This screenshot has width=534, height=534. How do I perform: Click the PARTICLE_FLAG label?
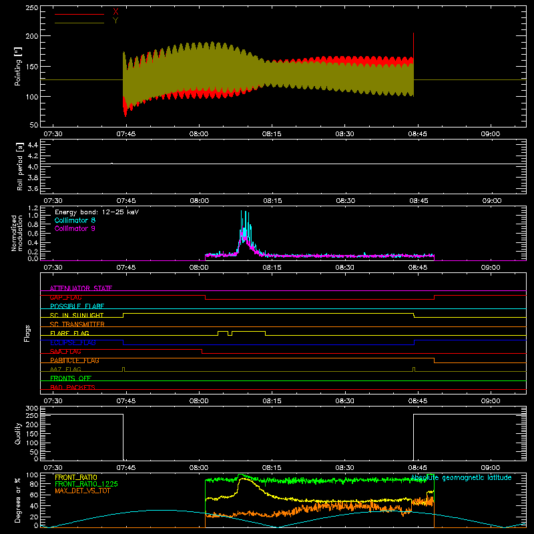coord(75,360)
